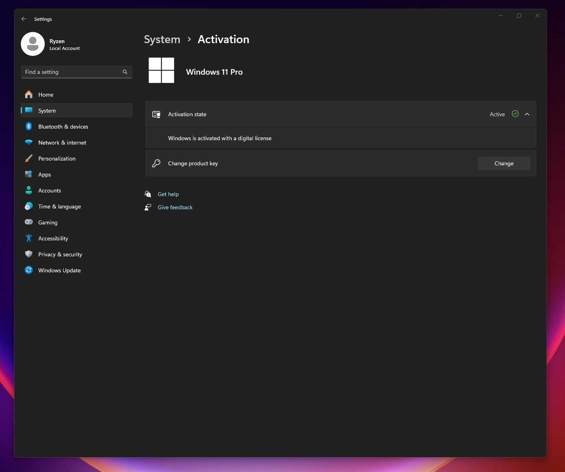Open the Get help link

tap(168, 194)
